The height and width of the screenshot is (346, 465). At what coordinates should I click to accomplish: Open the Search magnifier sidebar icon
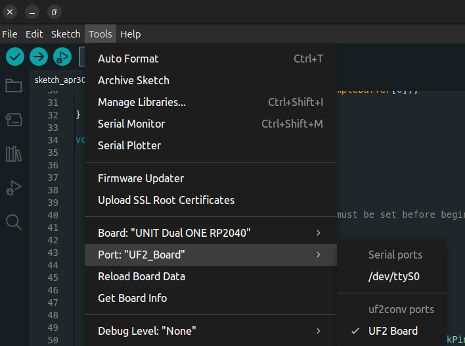point(14,222)
